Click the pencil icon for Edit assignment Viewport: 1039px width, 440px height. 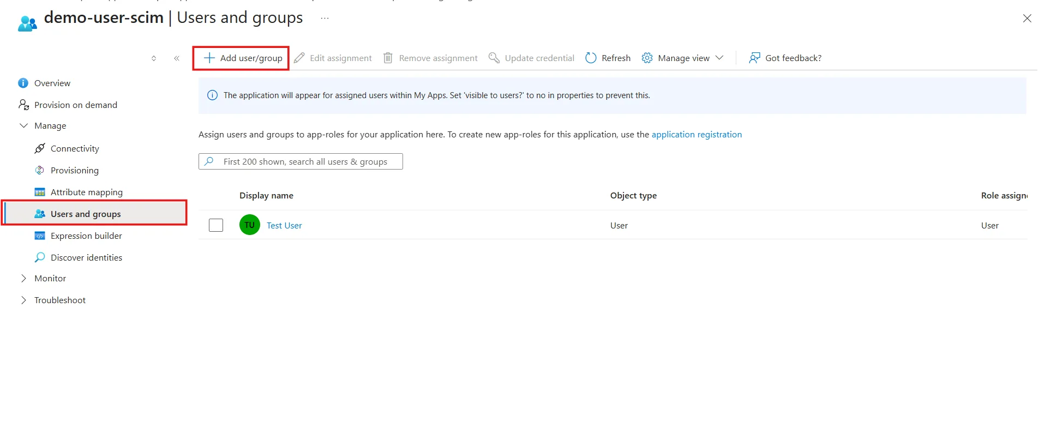(299, 58)
